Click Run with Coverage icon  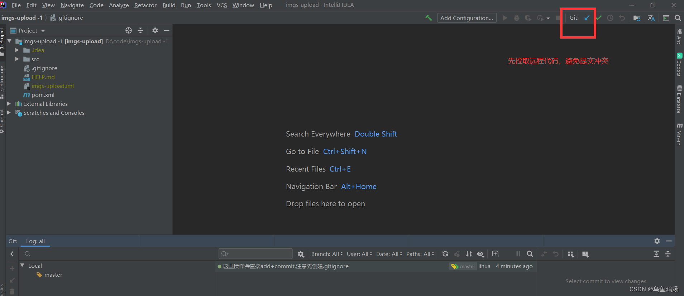point(528,18)
